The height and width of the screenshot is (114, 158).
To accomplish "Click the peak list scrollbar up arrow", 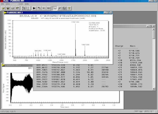I will click(154, 29).
